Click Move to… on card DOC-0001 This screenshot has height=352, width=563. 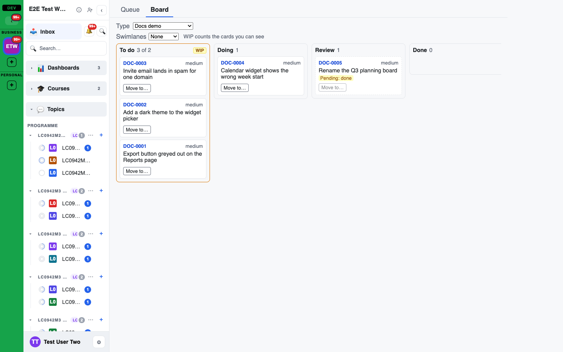tap(137, 171)
